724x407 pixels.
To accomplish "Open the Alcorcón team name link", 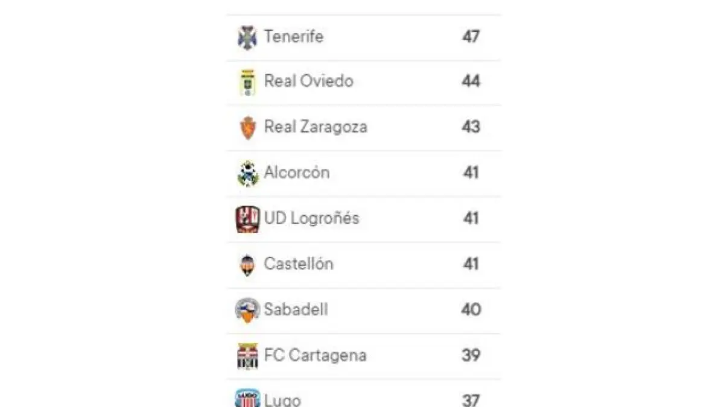I will pos(297,173).
